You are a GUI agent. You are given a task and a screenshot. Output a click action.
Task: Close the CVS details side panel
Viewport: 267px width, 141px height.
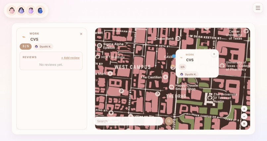81,34
